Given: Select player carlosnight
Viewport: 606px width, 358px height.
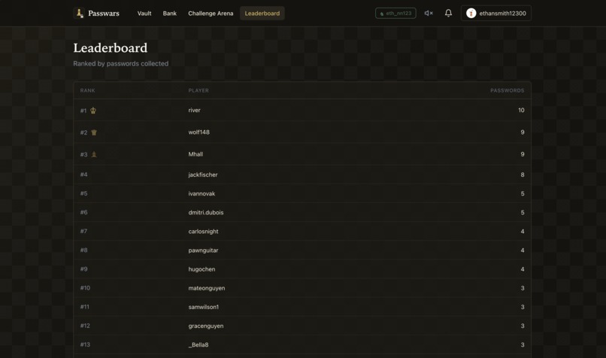Looking at the screenshot, I should (203, 232).
